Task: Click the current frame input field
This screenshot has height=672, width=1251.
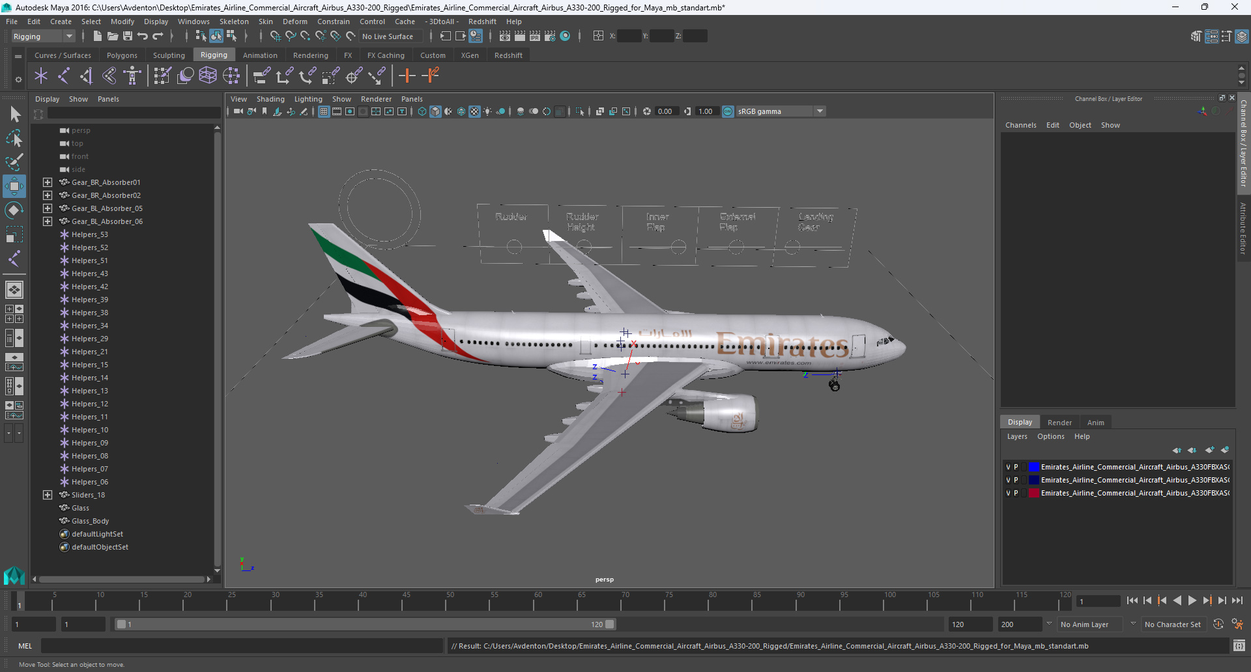Action: pyautogui.click(x=1099, y=601)
